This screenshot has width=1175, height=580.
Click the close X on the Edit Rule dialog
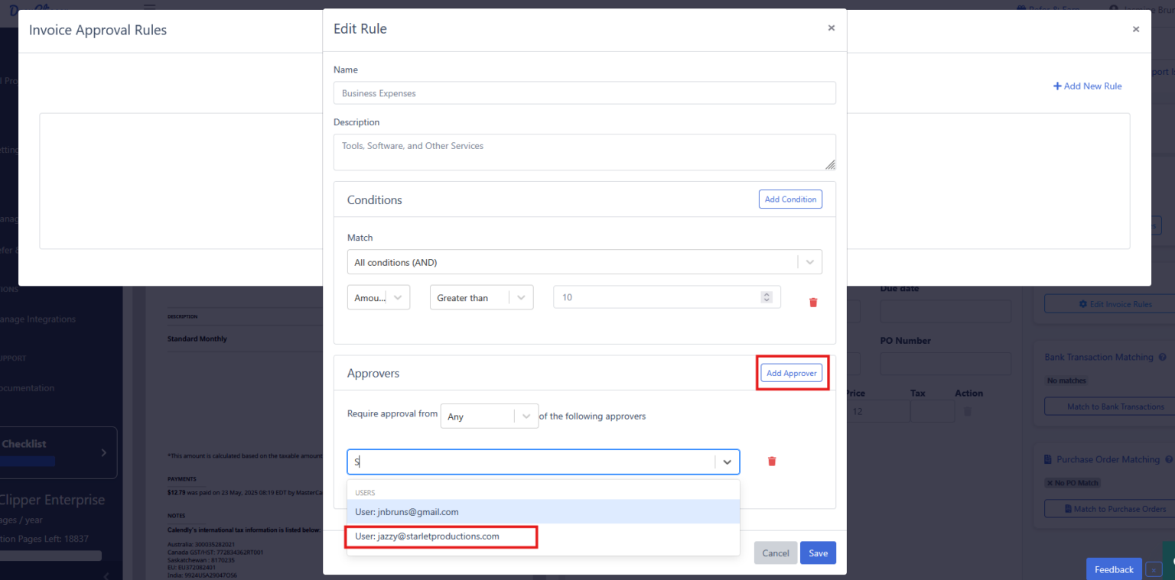(831, 28)
